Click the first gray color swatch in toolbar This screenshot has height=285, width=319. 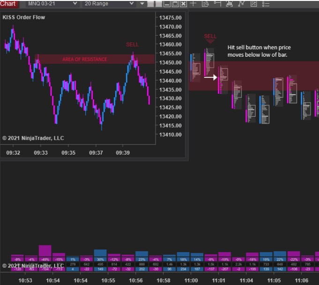pos(150,4)
